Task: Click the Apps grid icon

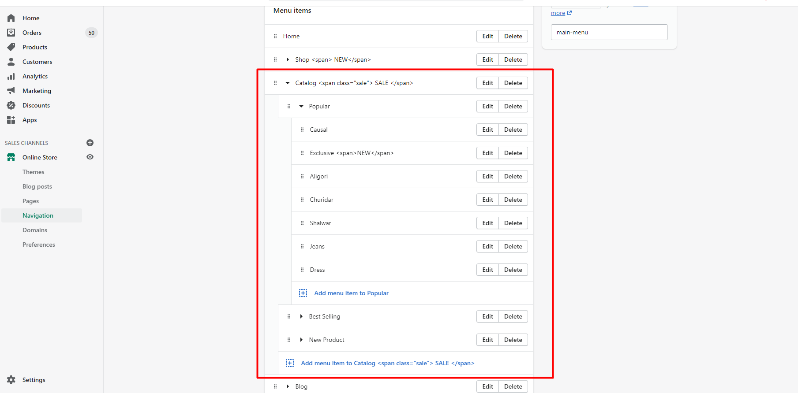Action: click(11, 120)
